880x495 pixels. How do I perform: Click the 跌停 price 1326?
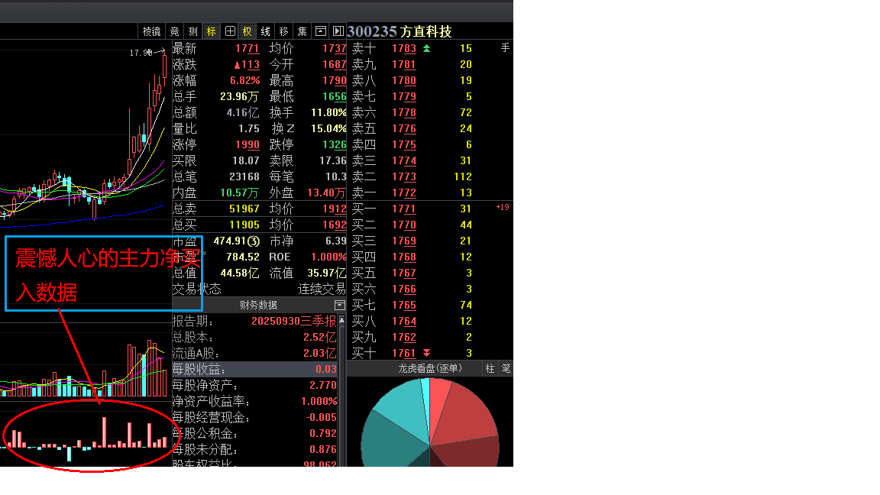tap(335, 145)
